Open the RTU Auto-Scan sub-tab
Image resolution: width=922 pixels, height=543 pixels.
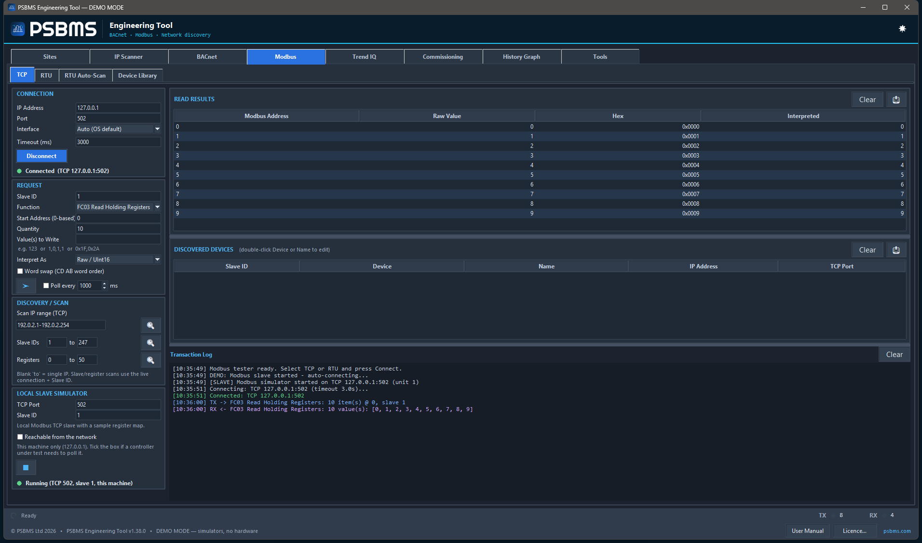click(85, 76)
